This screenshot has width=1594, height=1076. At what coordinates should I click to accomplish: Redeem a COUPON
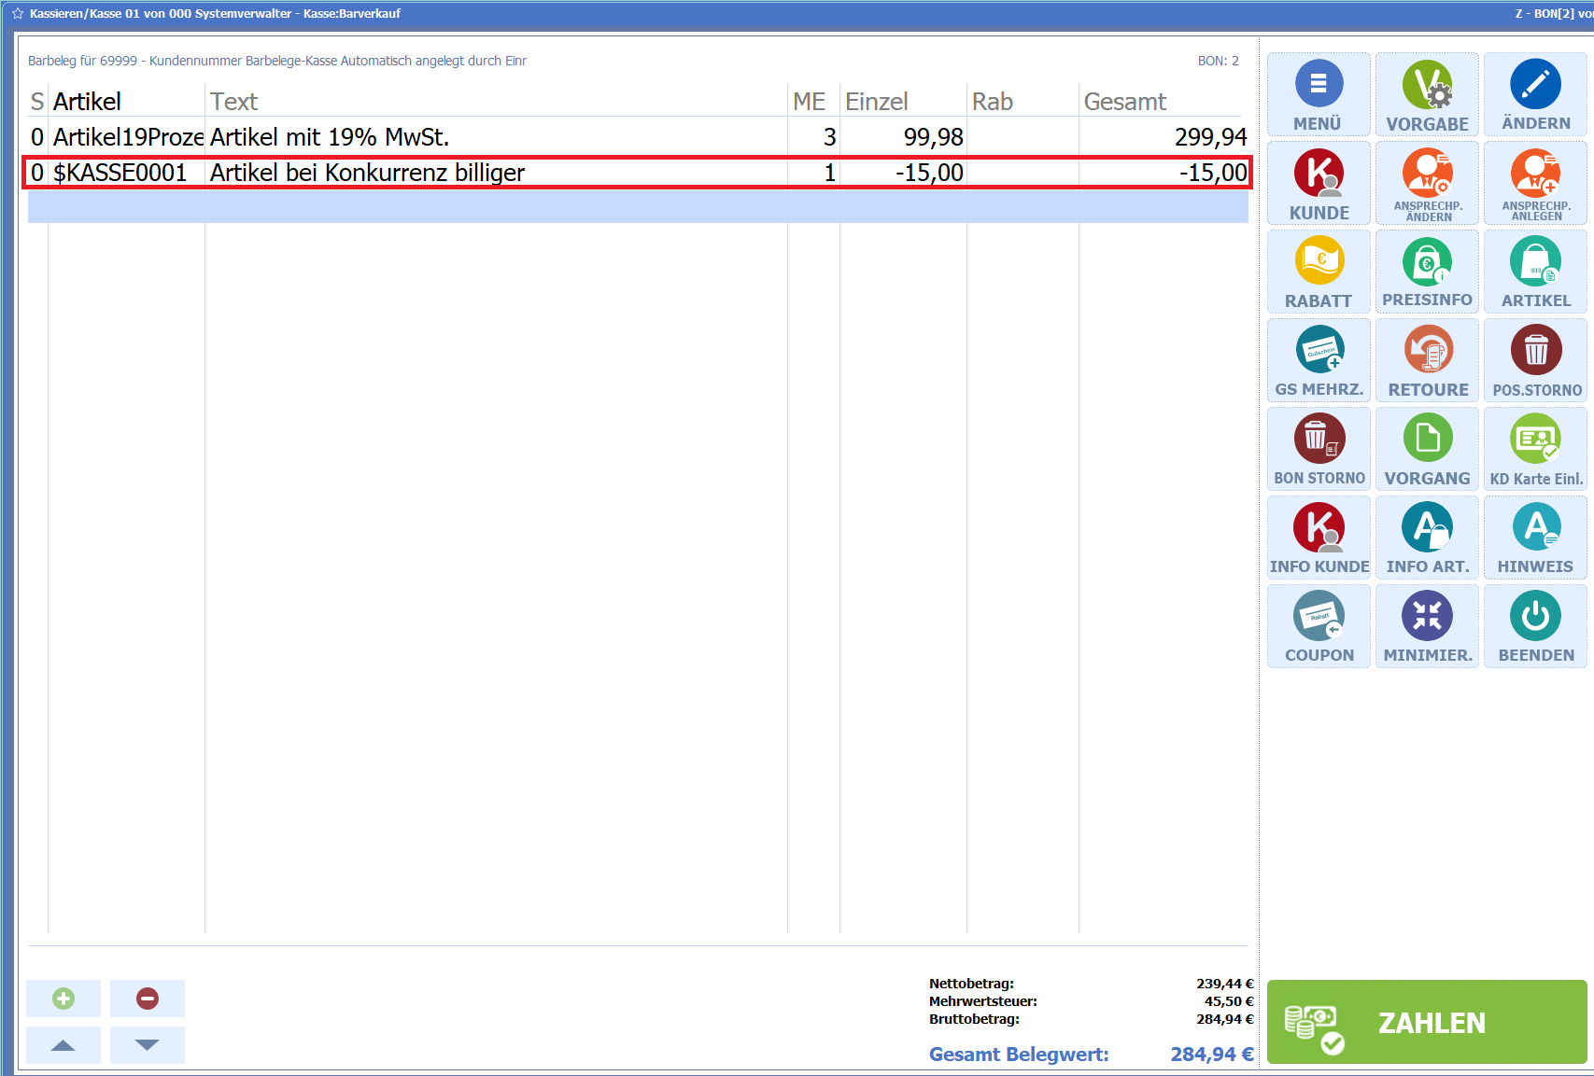point(1319,626)
